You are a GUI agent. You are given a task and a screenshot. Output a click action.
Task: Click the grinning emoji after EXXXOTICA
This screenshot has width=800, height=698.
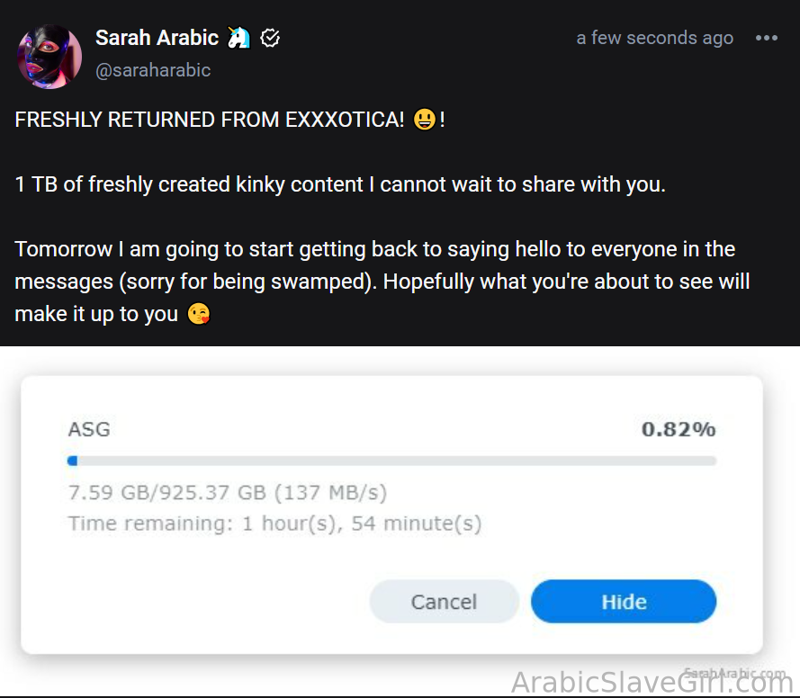coord(425,120)
